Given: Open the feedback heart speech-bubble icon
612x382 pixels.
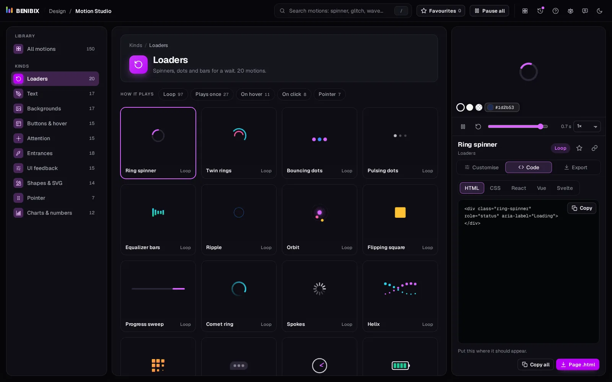Looking at the screenshot, I should [x=585, y=11].
